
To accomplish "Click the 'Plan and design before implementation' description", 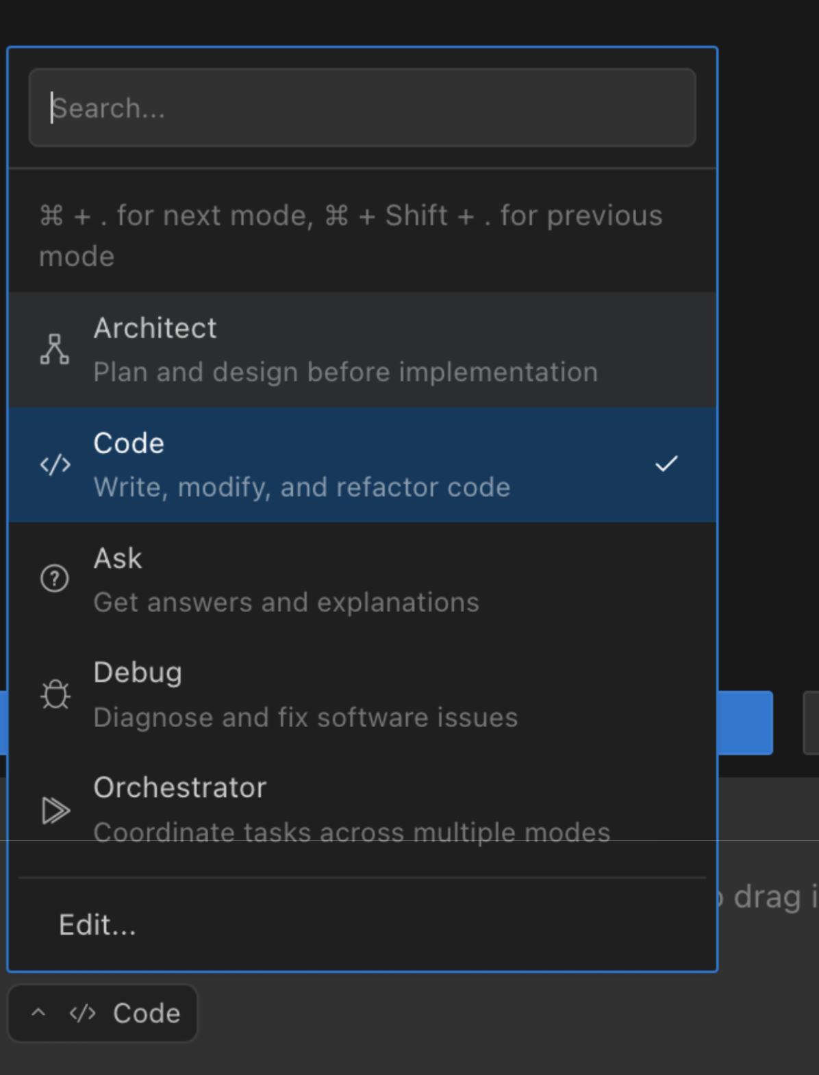I will (345, 372).
